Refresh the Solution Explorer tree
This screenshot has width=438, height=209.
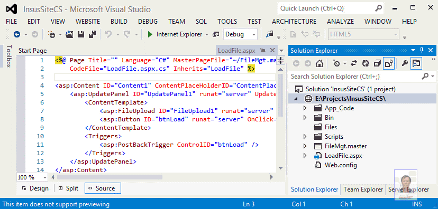coord(366,63)
